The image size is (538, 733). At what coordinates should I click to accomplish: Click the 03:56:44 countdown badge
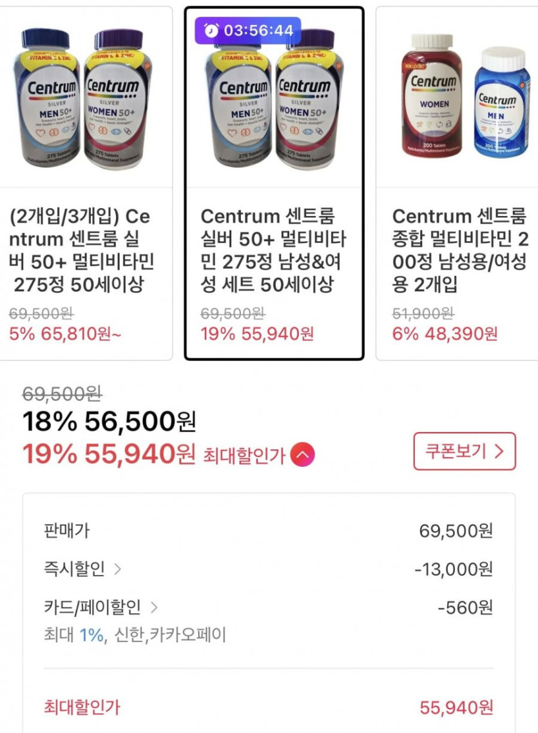click(248, 30)
